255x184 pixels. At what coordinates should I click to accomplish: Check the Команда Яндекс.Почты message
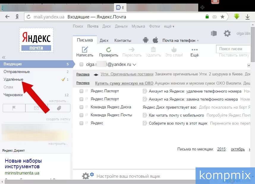81,115
